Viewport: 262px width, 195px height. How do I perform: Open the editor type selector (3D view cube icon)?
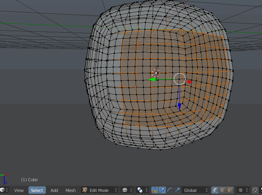click(4, 190)
